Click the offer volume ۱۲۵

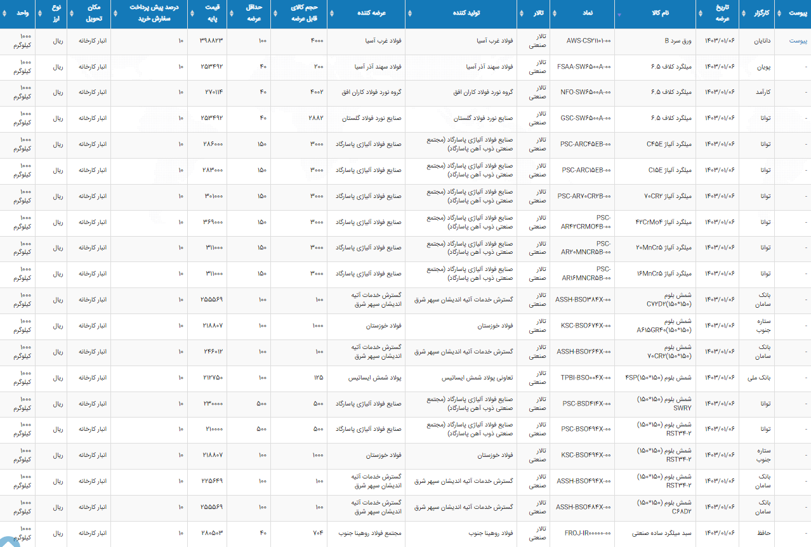point(319,378)
